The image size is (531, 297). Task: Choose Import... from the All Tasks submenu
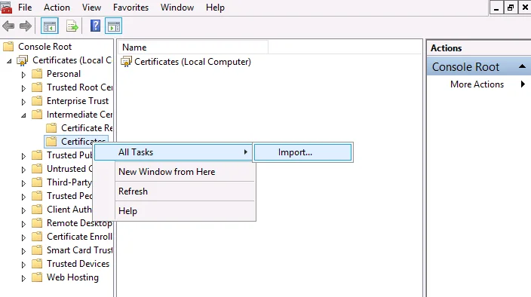click(x=302, y=152)
